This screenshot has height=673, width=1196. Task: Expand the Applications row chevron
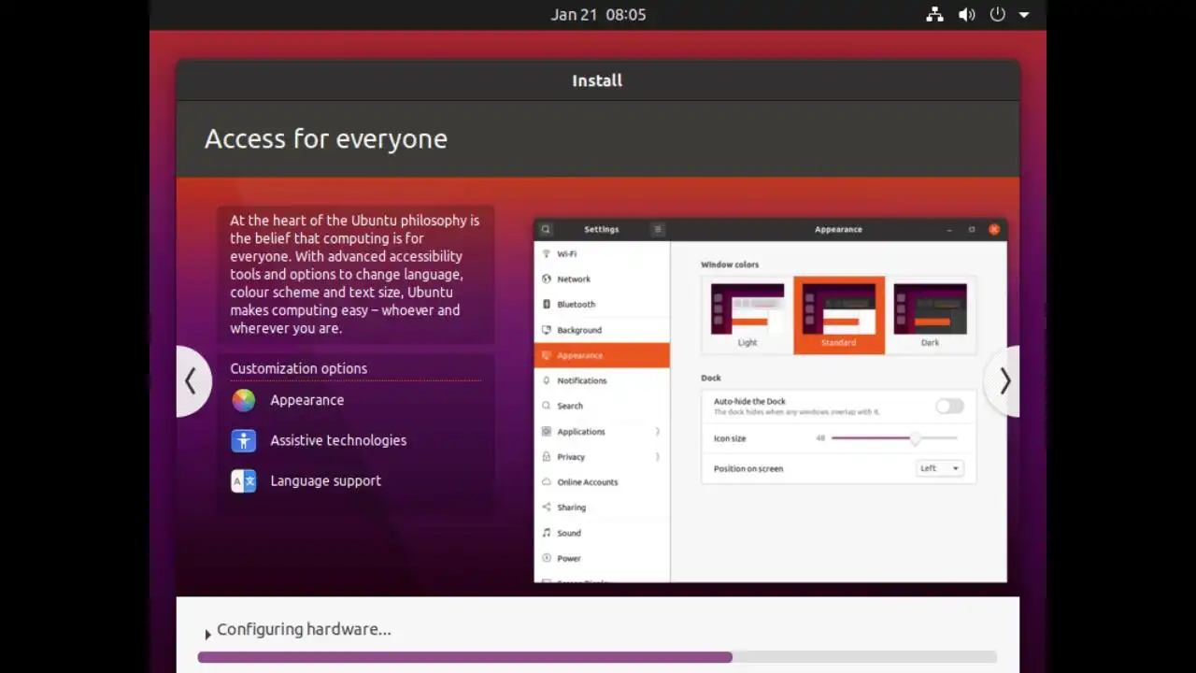[x=658, y=431]
